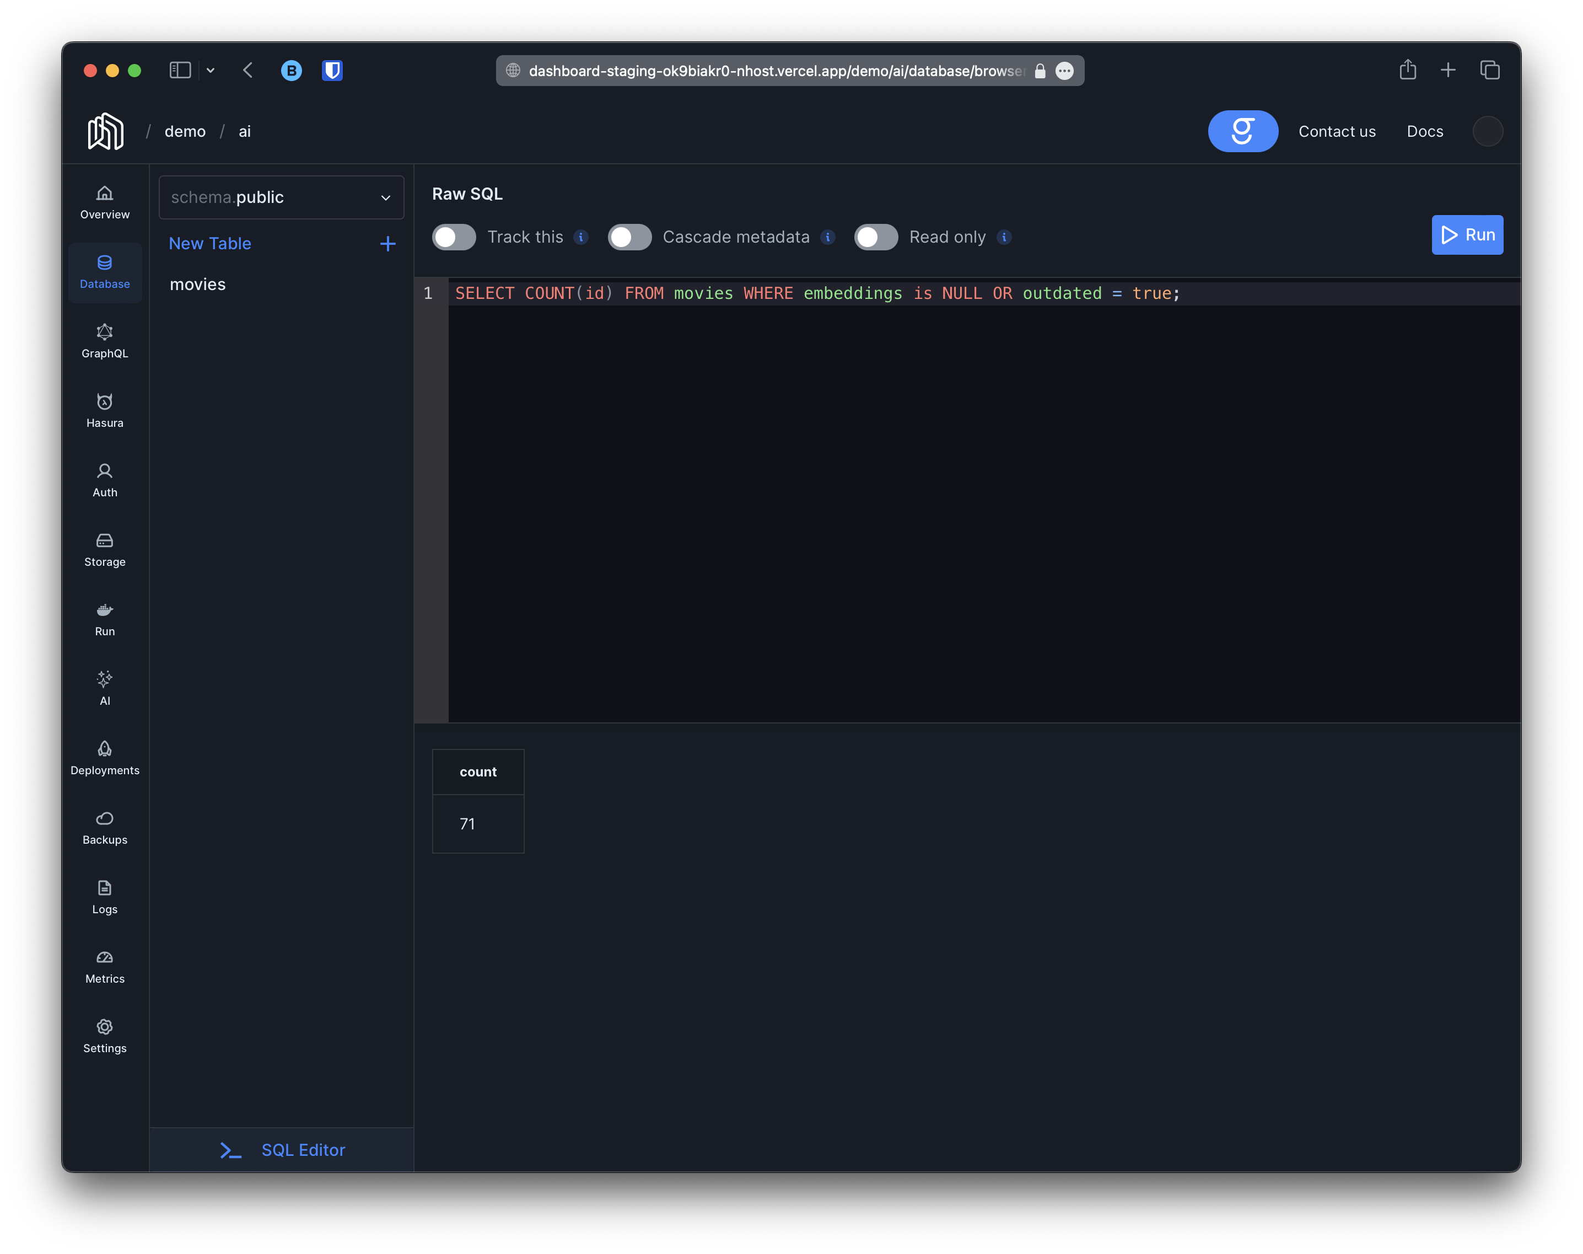Click the plus icon beside New Table

point(387,244)
